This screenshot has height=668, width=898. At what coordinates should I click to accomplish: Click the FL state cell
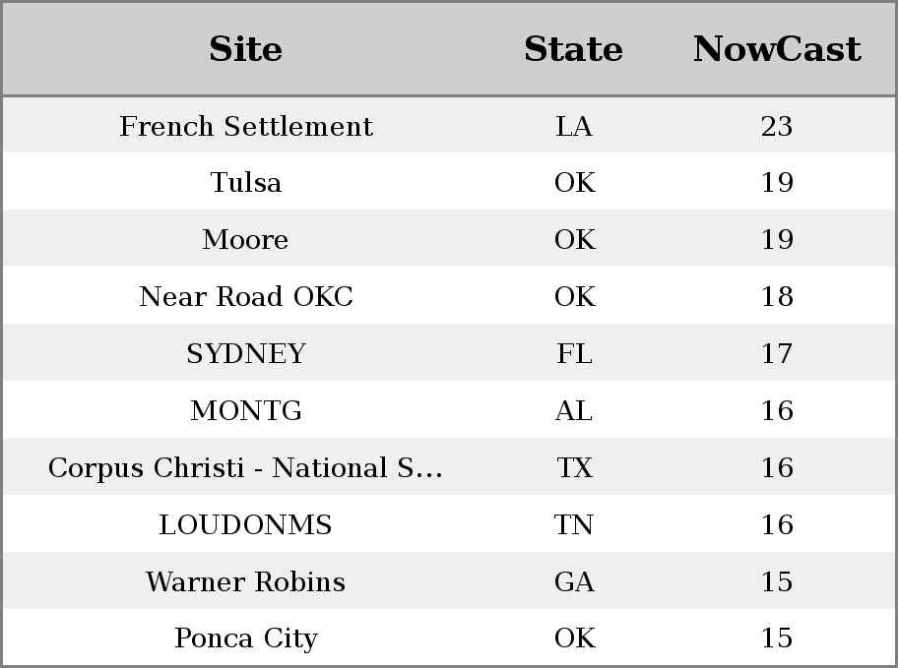[x=574, y=354]
